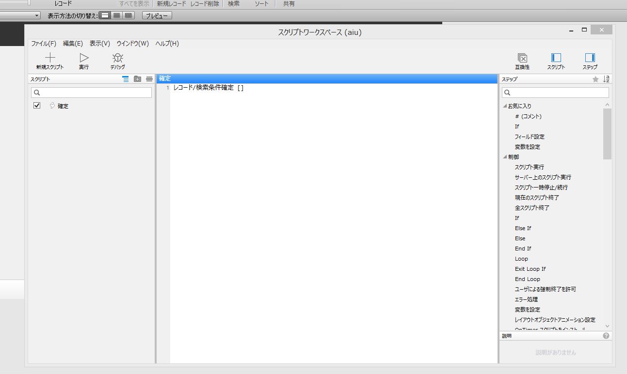Click the プレビュー button in the background window

(157, 16)
